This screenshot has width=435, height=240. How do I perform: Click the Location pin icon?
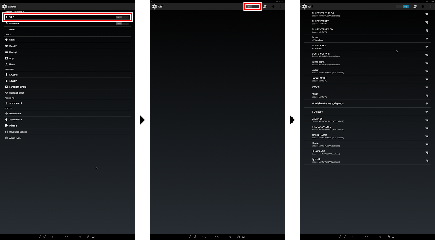click(x=7, y=74)
